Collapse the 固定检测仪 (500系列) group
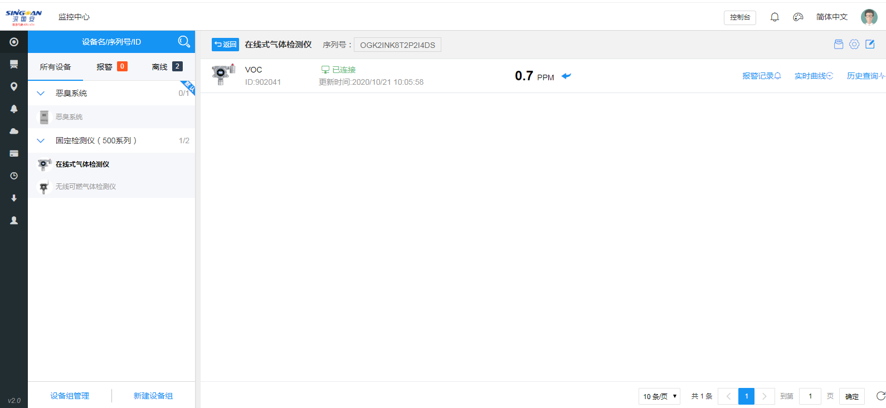 [41, 140]
